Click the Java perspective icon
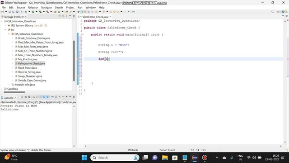 coord(283,12)
